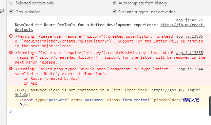Click 'Download the React DevTools' message text

pyautogui.click(x=87, y=25)
